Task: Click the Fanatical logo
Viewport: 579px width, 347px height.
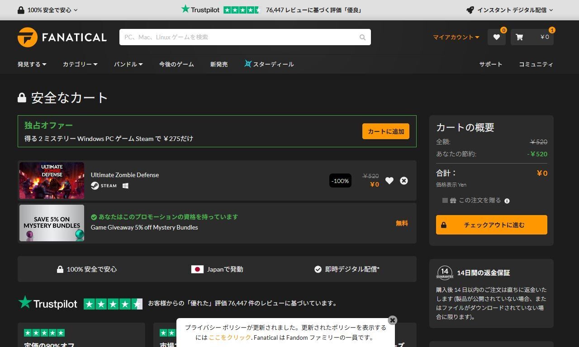Action: (x=62, y=37)
